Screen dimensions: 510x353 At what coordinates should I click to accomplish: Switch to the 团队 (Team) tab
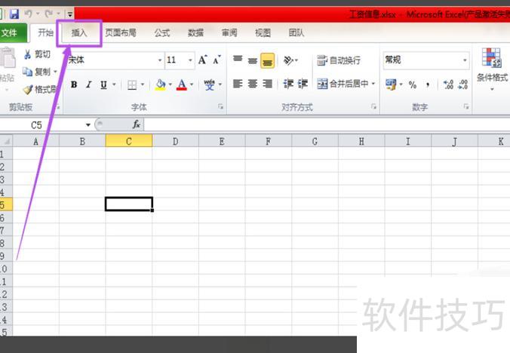(296, 33)
